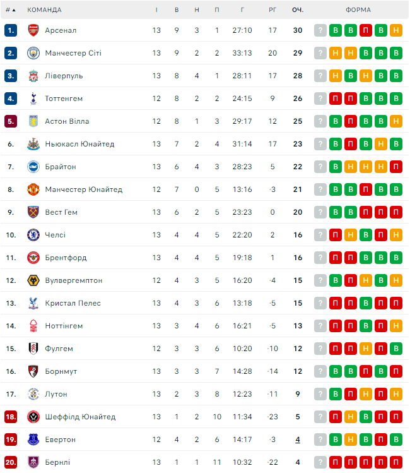Sort table by the # position column

[10, 10]
